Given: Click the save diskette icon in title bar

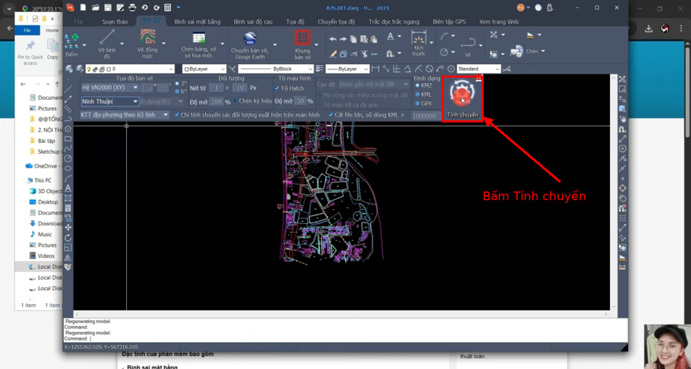Looking at the screenshot, I should 107,7.
